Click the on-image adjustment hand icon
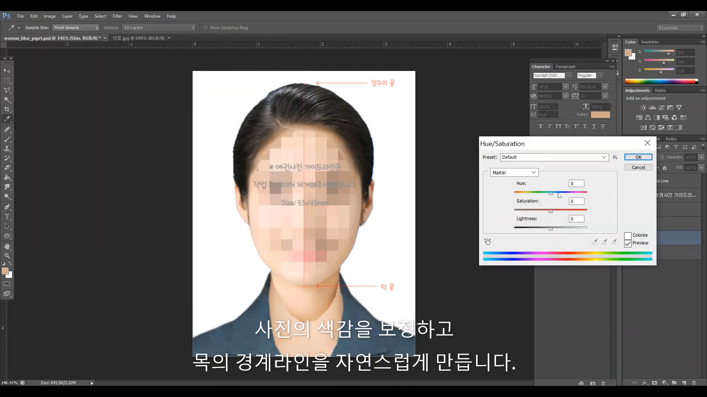The width and height of the screenshot is (707, 397). coord(488,242)
